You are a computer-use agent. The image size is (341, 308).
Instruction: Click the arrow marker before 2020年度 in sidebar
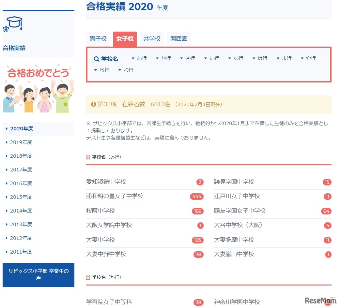pyautogui.click(x=7, y=128)
